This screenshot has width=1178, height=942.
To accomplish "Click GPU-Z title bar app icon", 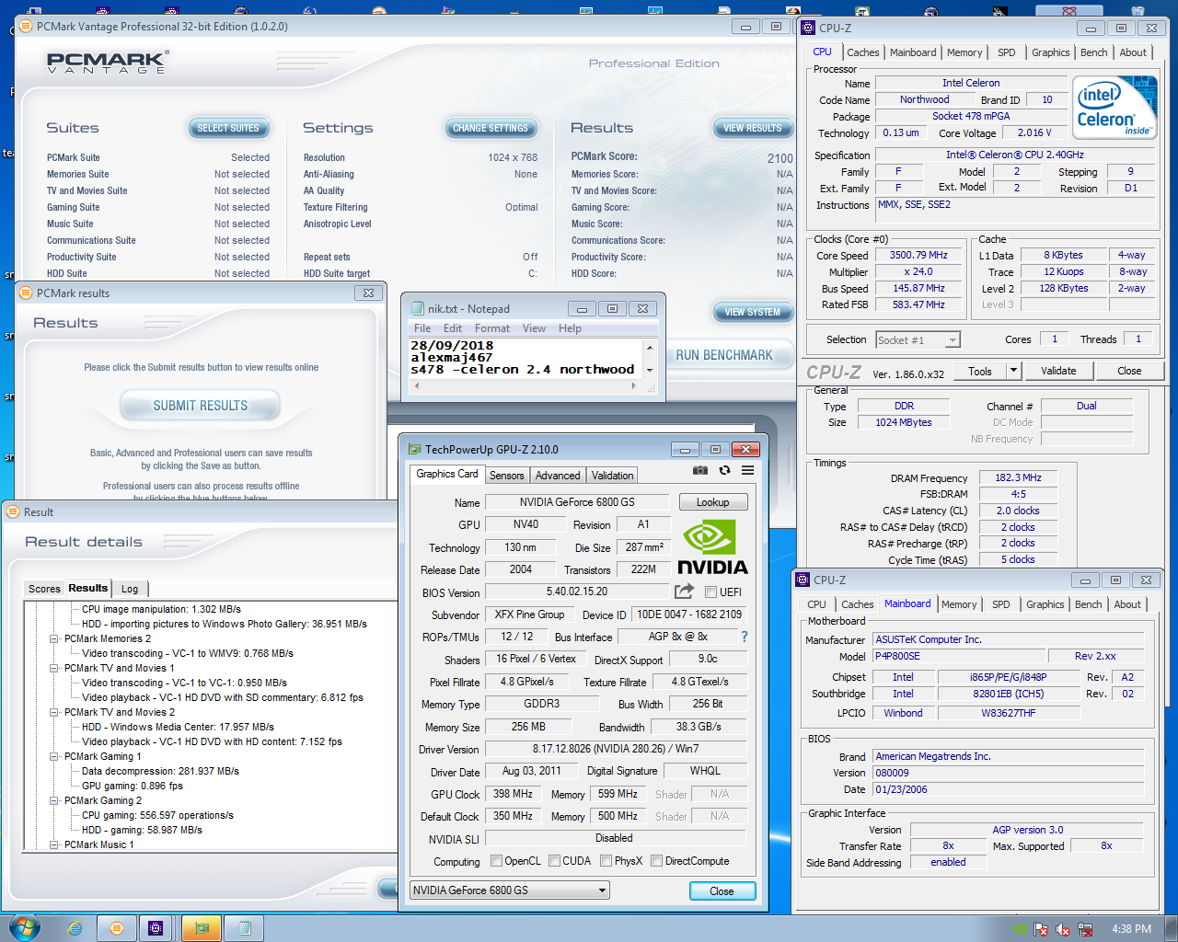I will (x=414, y=449).
